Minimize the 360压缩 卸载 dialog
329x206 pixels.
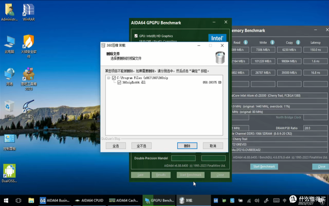[199, 45]
